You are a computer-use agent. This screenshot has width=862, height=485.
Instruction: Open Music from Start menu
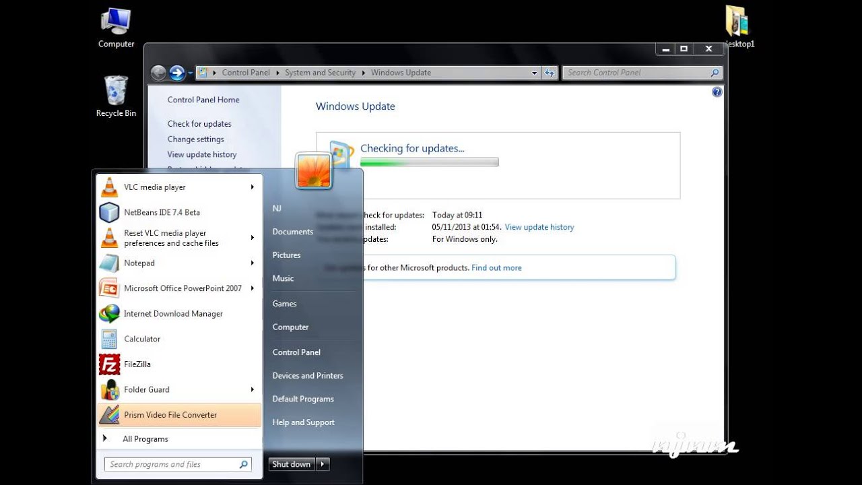[283, 278]
